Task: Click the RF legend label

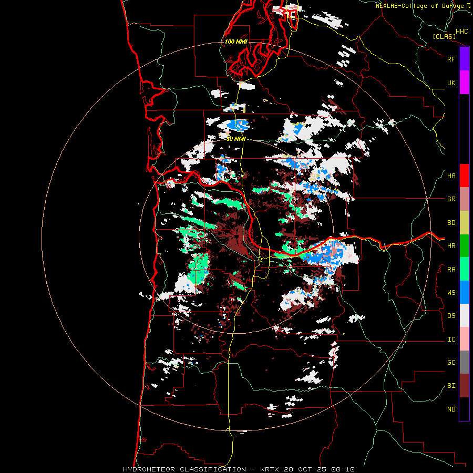Action: tap(451, 59)
